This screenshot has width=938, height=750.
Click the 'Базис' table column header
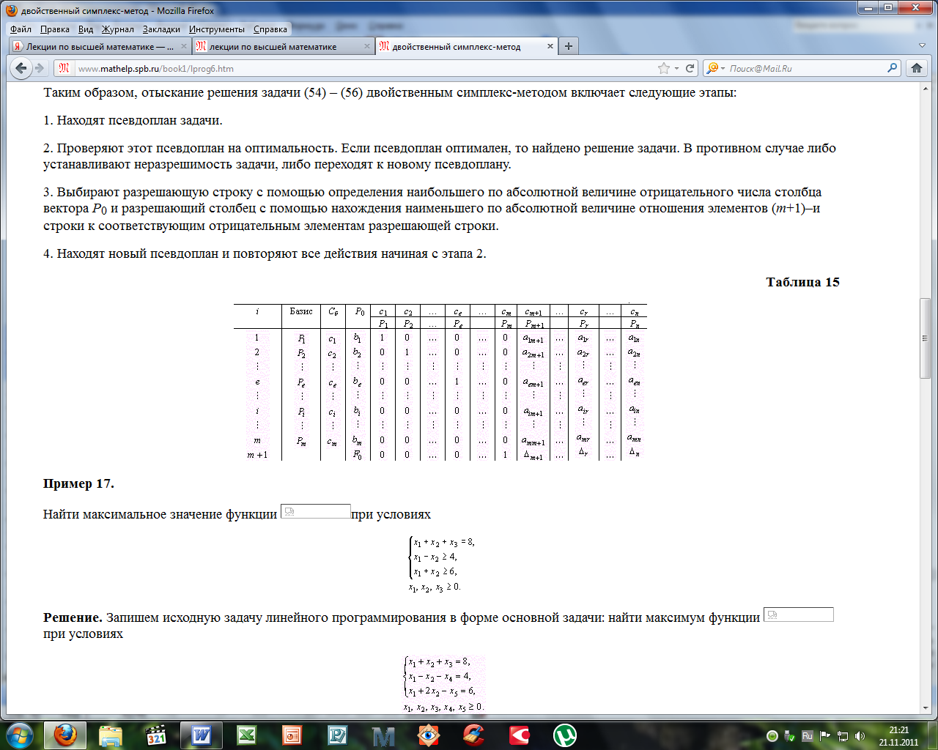point(301,311)
